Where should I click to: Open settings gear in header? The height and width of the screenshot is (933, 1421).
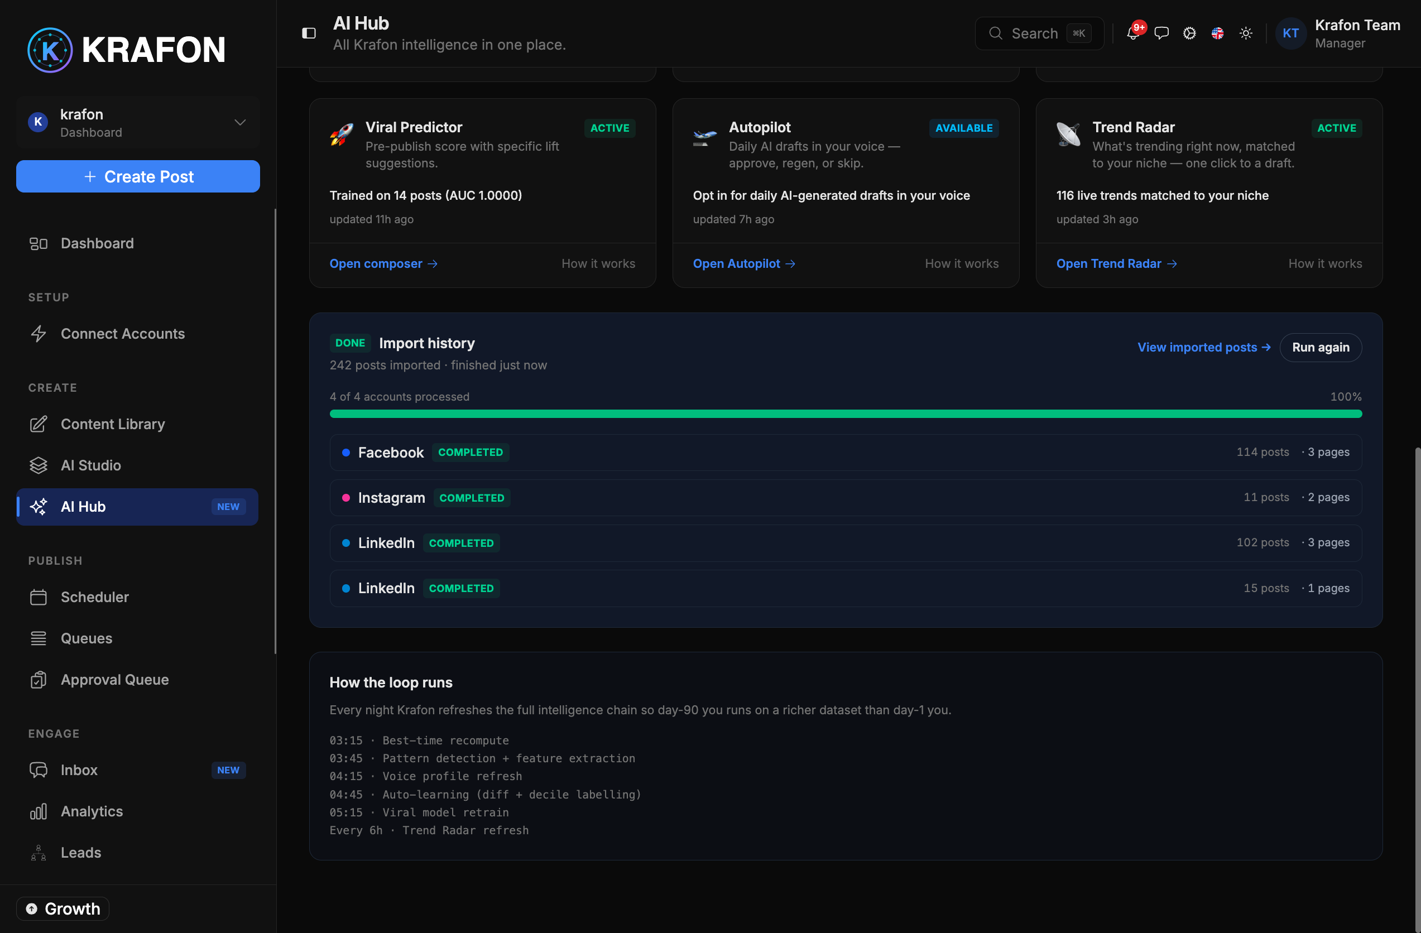point(1189,33)
